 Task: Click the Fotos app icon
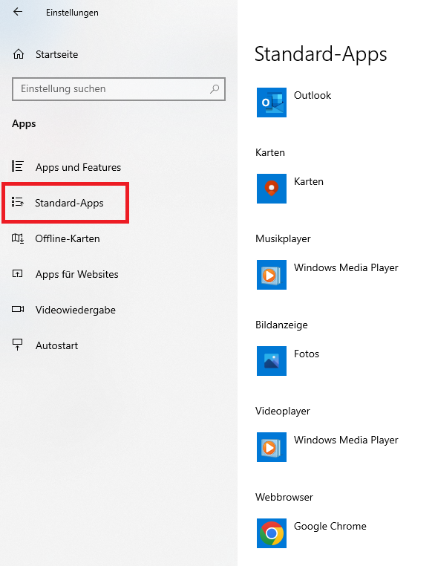pos(272,361)
